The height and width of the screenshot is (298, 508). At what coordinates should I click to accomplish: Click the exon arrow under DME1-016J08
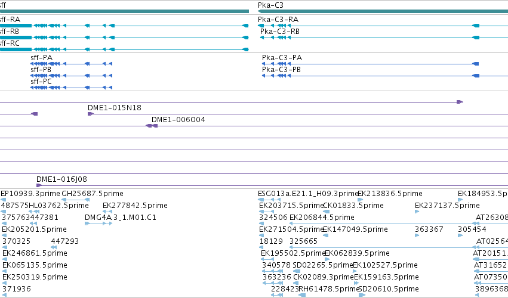coord(39,185)
